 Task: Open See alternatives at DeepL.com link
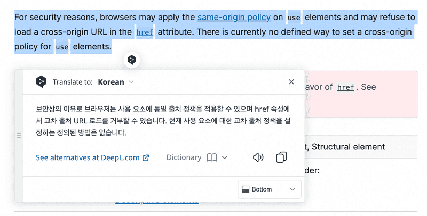(92, 157)
